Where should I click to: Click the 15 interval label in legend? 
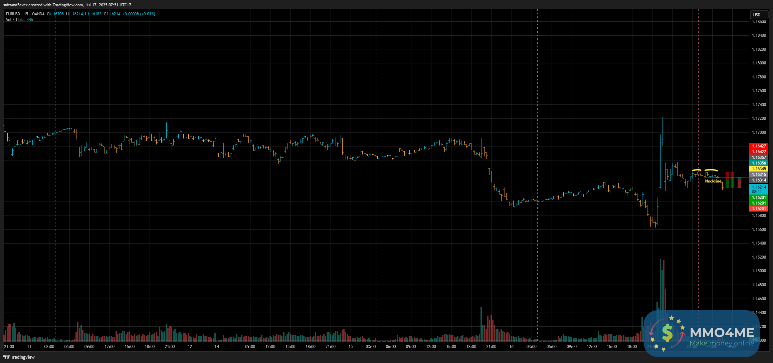coord(26,14)
